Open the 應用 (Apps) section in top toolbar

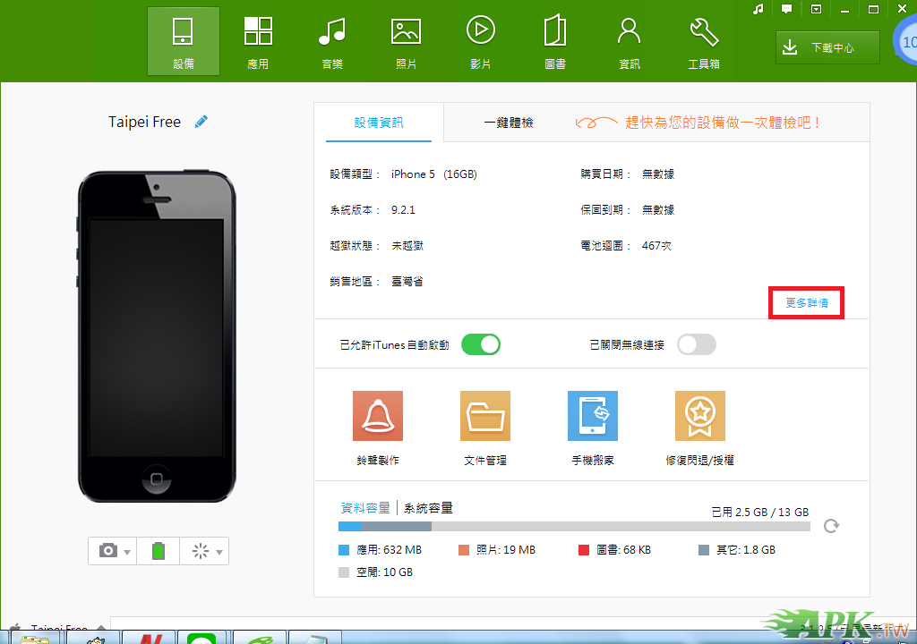coord(258,42)
